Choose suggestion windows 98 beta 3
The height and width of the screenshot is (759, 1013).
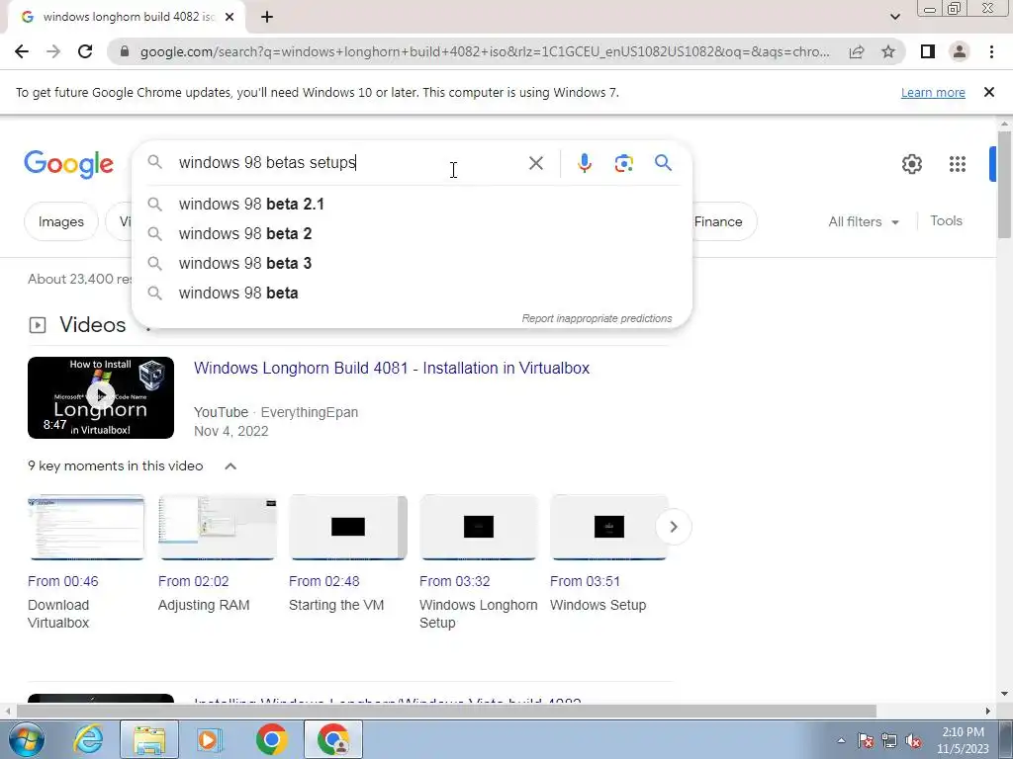(x=412, y=263)
